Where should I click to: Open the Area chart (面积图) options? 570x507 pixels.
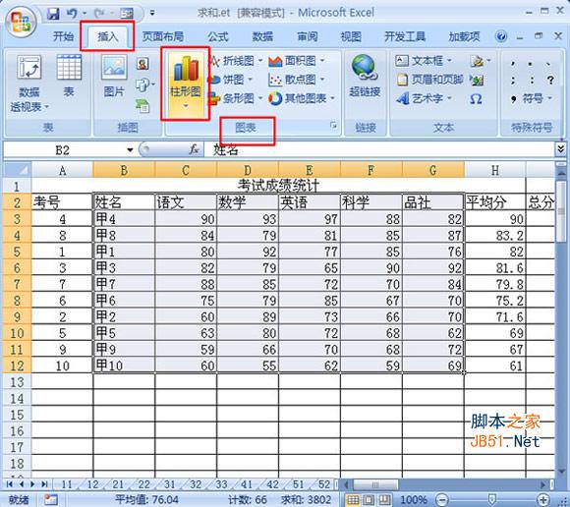(297, 61)
